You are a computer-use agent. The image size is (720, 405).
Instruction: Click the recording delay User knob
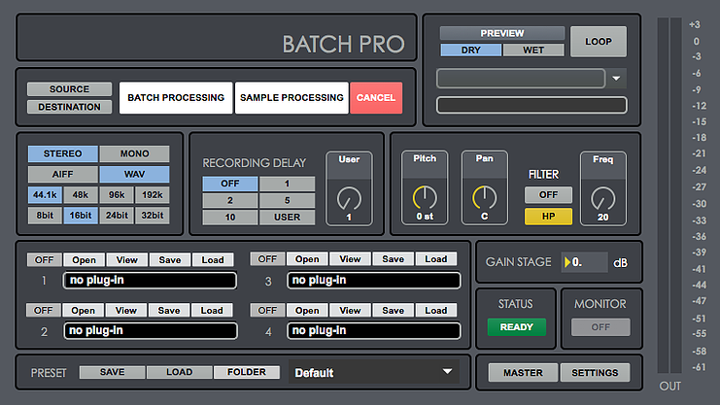pos(349,199)
